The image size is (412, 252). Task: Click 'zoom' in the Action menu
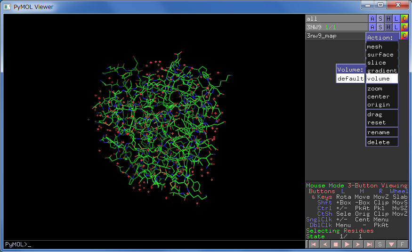375,89
